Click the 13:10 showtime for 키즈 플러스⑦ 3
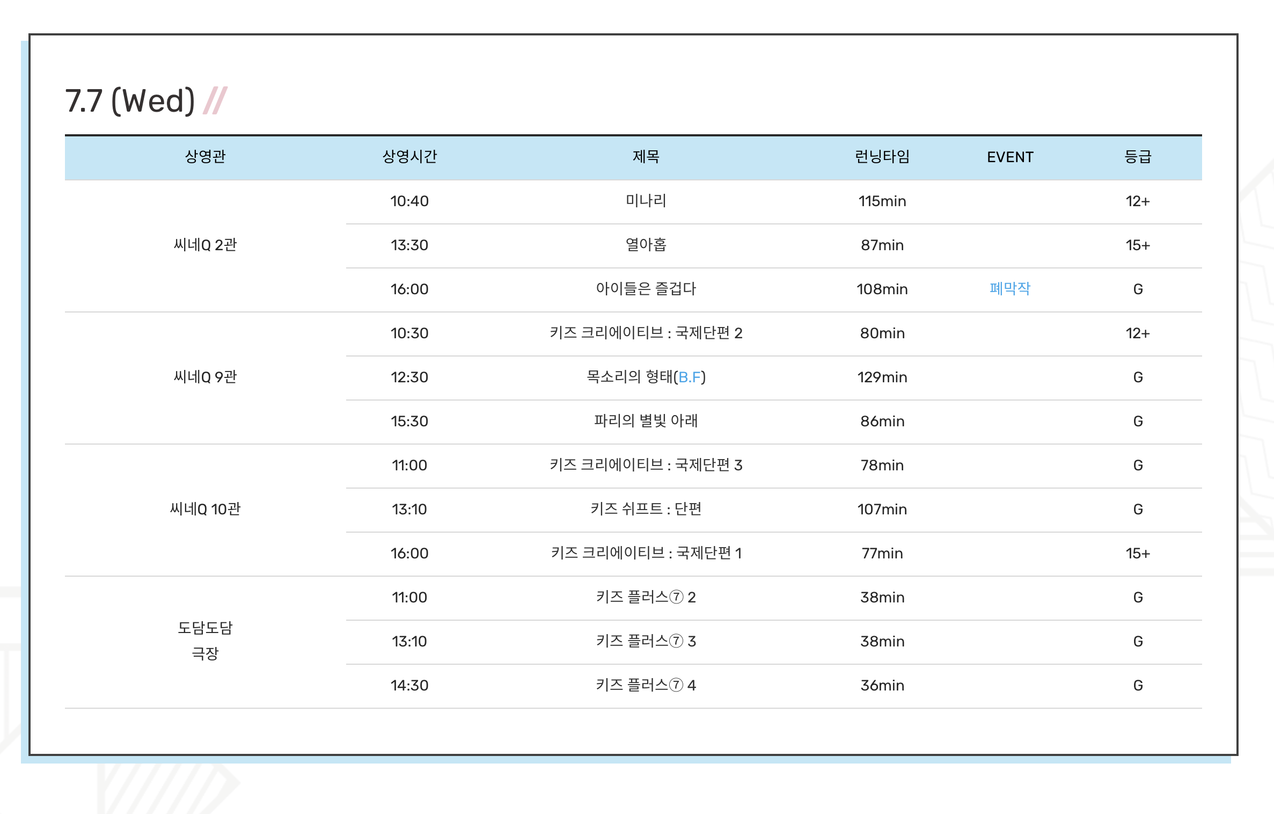The width and height of the screenshot is (1274, 814). click(x=409, y=641)
